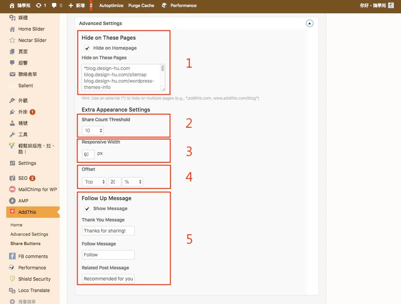This screenshot has width=401, height=304.
Task: Click the 聯絡表單 envelope icon
Action: (12, 74)
